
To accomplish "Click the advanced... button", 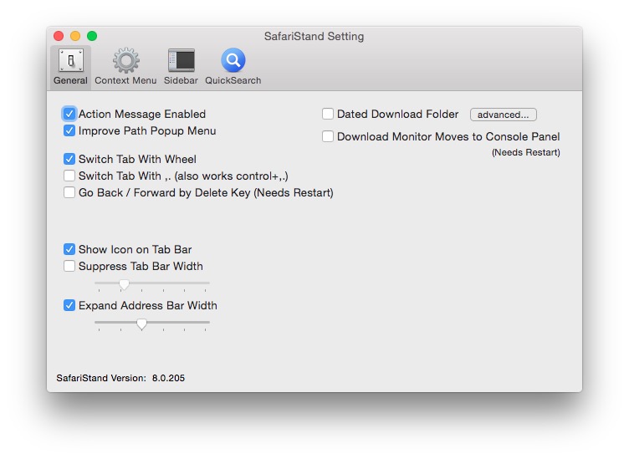I will coord(503,115).
